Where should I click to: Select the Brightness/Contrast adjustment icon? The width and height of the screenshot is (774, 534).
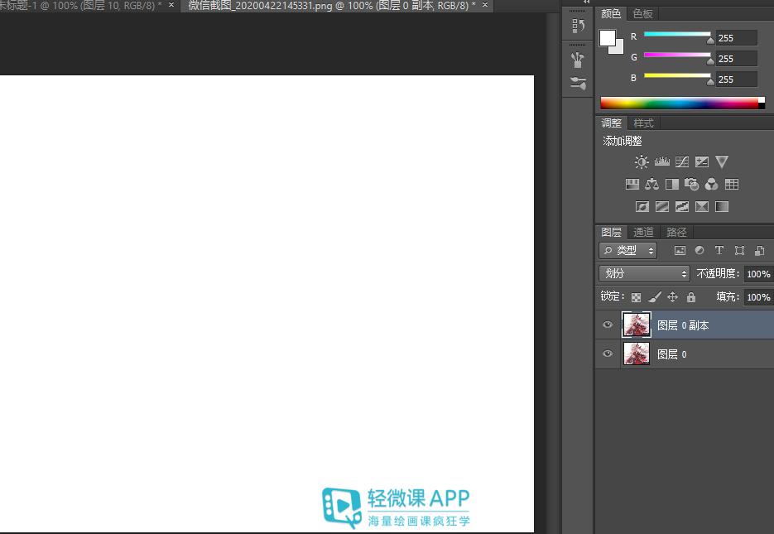(x=642, y=161)
